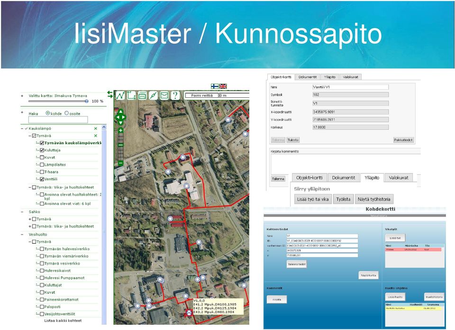The height and width of the screenshot is (330, 455).
Task: Click the link tool icon on map toolbar
Action: 153,95
